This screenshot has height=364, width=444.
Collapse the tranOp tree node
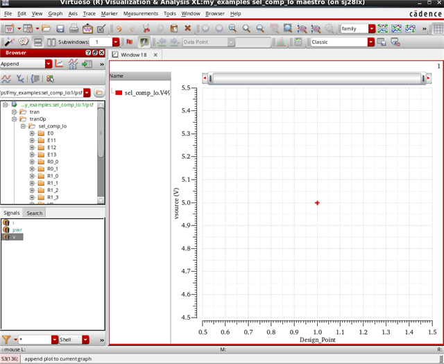[x=14, y=119]
